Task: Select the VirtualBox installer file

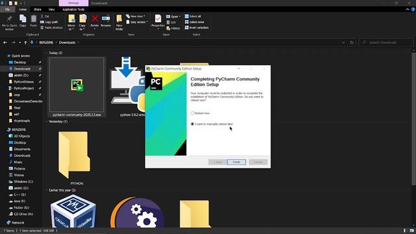Action: click(73, 211)
